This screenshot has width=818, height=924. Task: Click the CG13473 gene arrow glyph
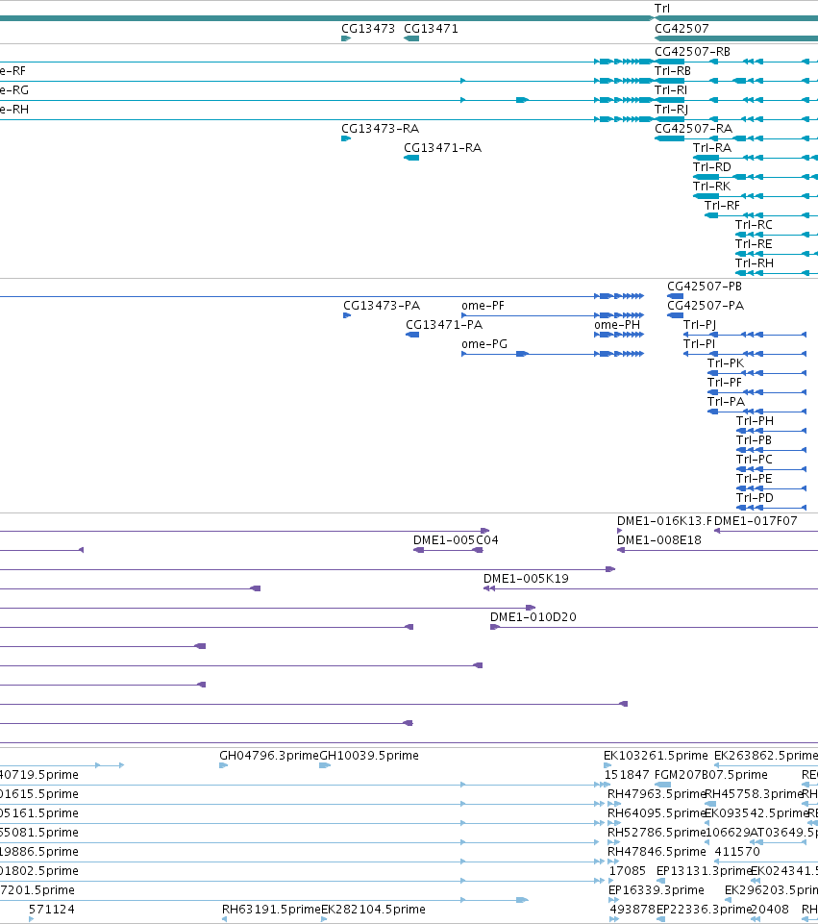point(346,38)
